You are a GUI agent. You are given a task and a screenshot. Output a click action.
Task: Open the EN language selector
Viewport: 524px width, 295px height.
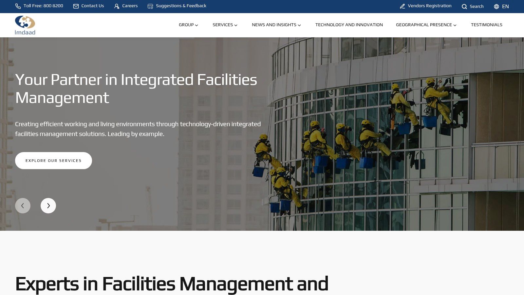click(x=505, y=7)
